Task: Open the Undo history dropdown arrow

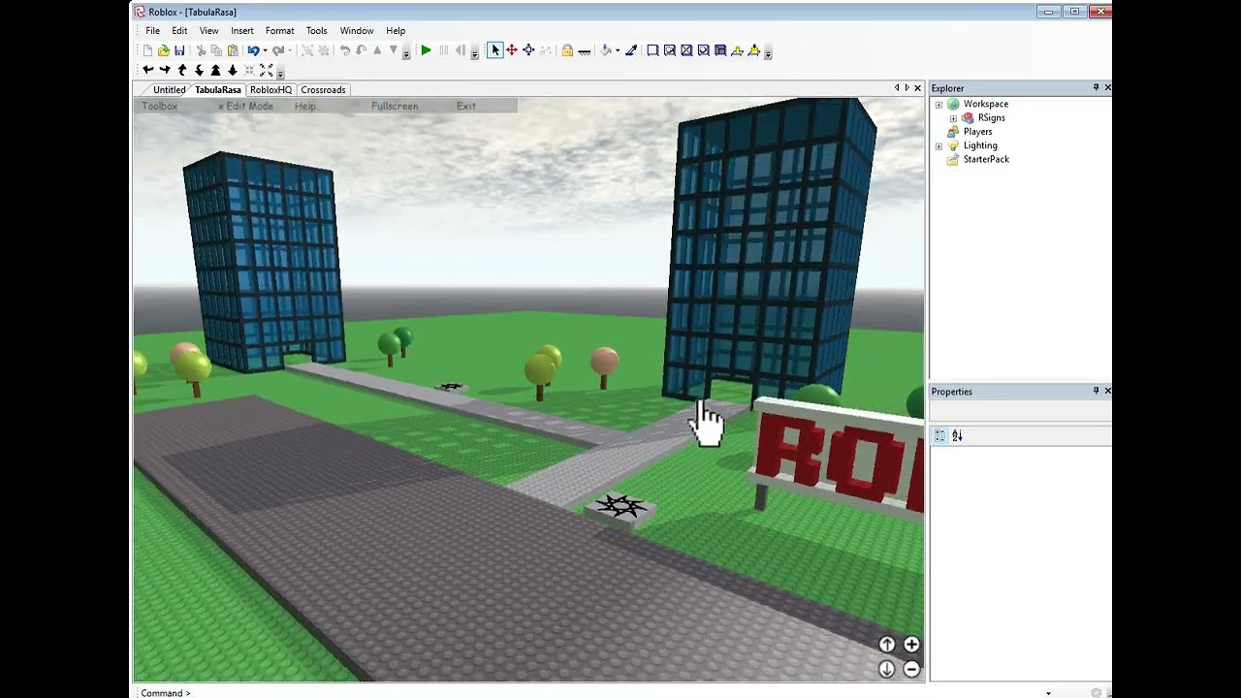Action: [x=265, y=50]
